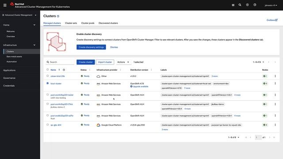Click the sort icon on Status column
Screen dimensions: 283x159
[90, 70]
